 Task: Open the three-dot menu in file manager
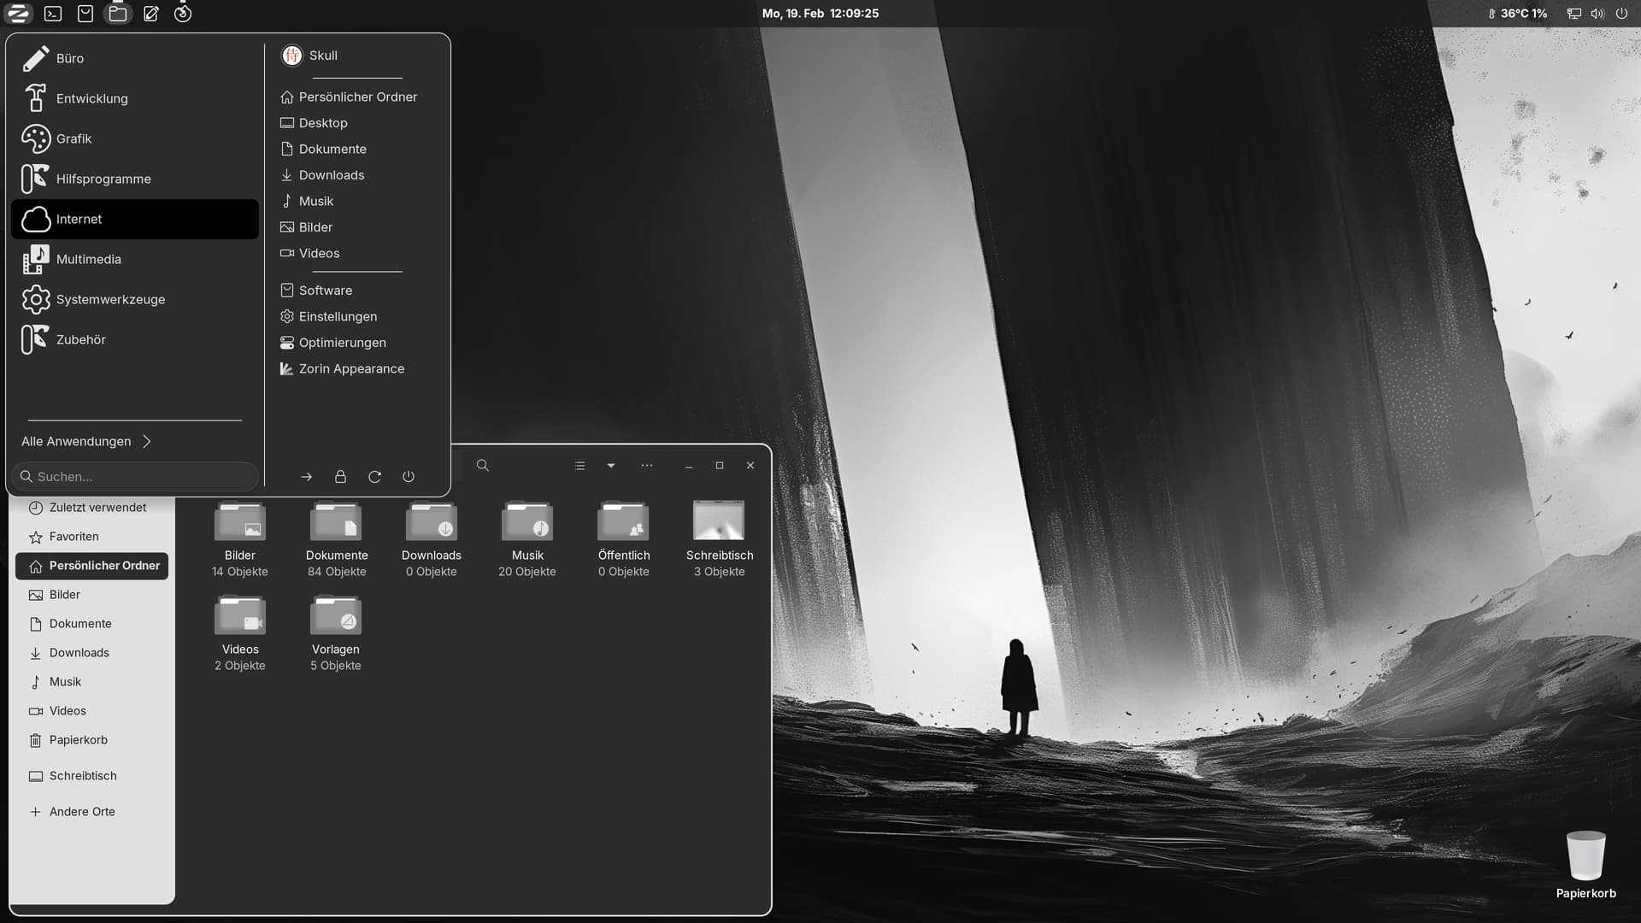coord(647,466)
